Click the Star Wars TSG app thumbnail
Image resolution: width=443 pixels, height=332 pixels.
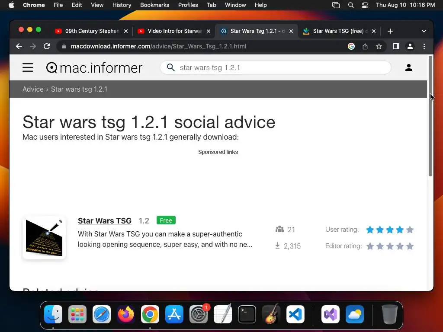[x=44, y=238]
